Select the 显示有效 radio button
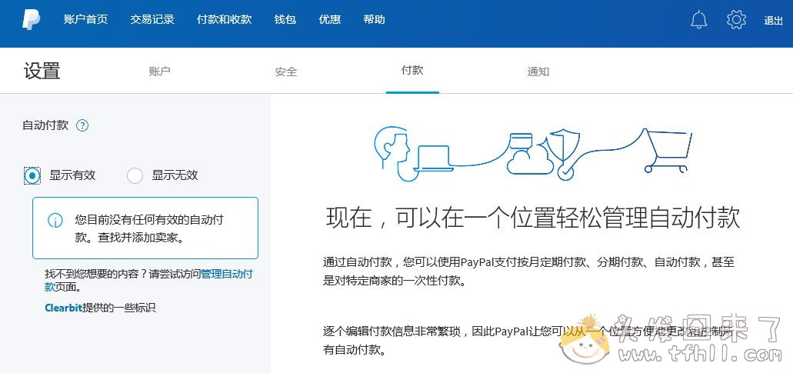793x373 pixels. point(32,176)
